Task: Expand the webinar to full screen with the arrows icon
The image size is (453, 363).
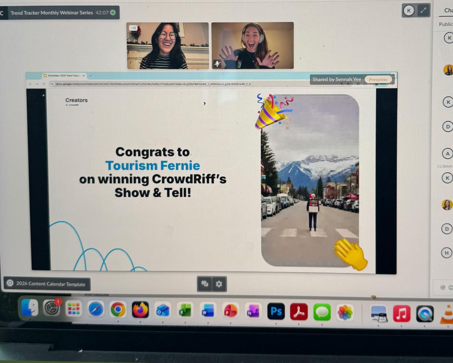Action: pos(423,11)
